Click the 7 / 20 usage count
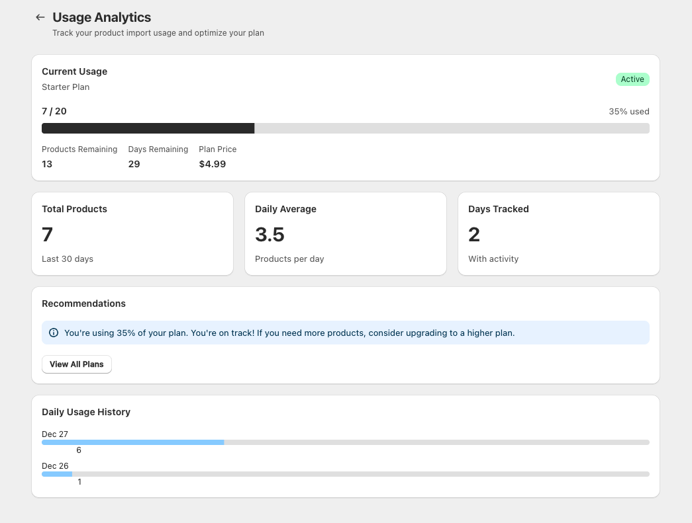 click(54, 111)
